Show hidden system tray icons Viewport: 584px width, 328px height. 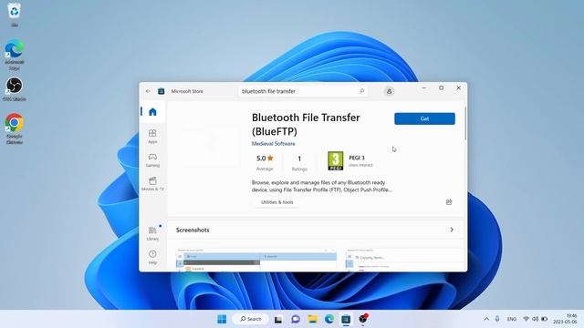(x=486, y=319)
